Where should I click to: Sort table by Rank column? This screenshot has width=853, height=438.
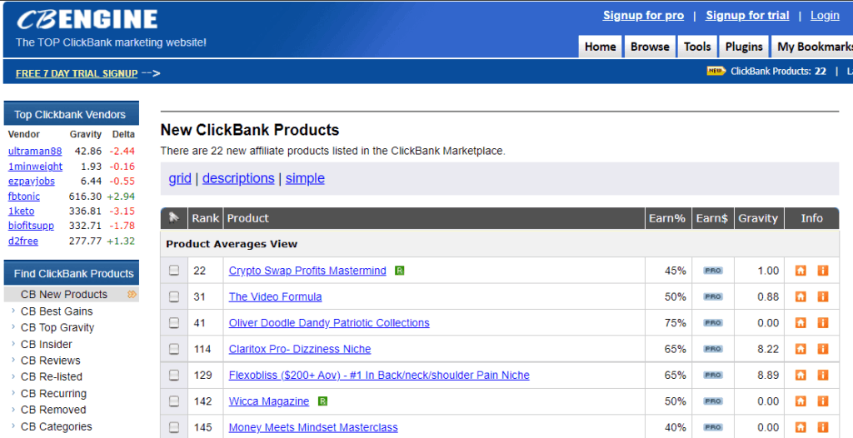(205, 218)
